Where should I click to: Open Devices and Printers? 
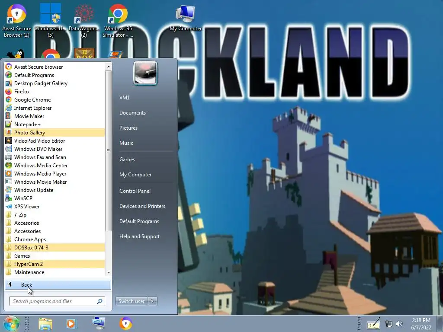pyautogui.click(x=142, y=206)
